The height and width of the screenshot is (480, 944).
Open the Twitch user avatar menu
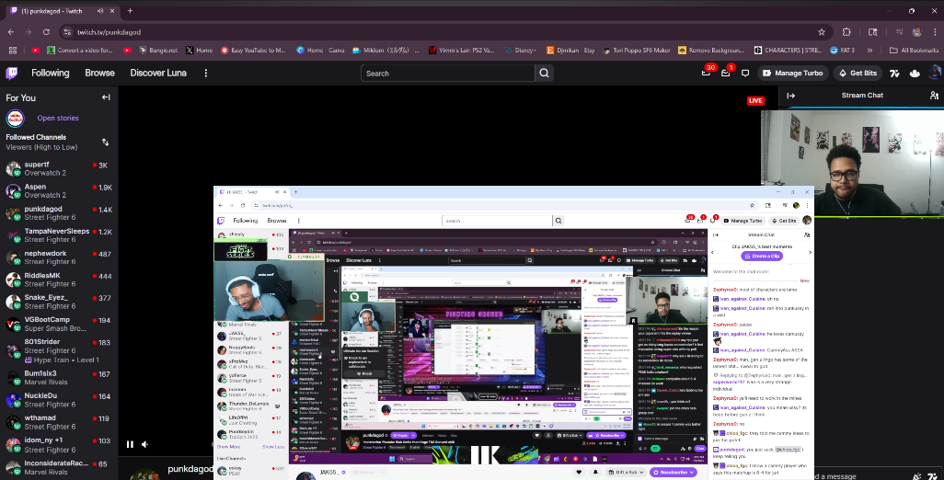(936, 74)
